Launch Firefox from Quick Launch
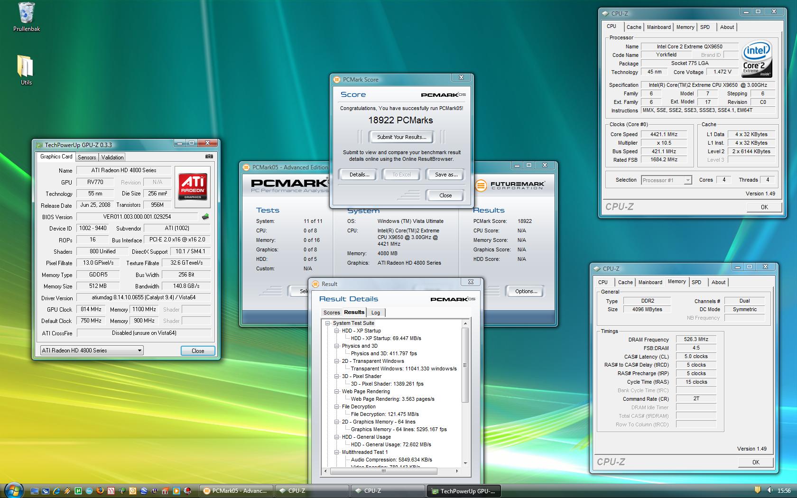 tap(100, 491)
